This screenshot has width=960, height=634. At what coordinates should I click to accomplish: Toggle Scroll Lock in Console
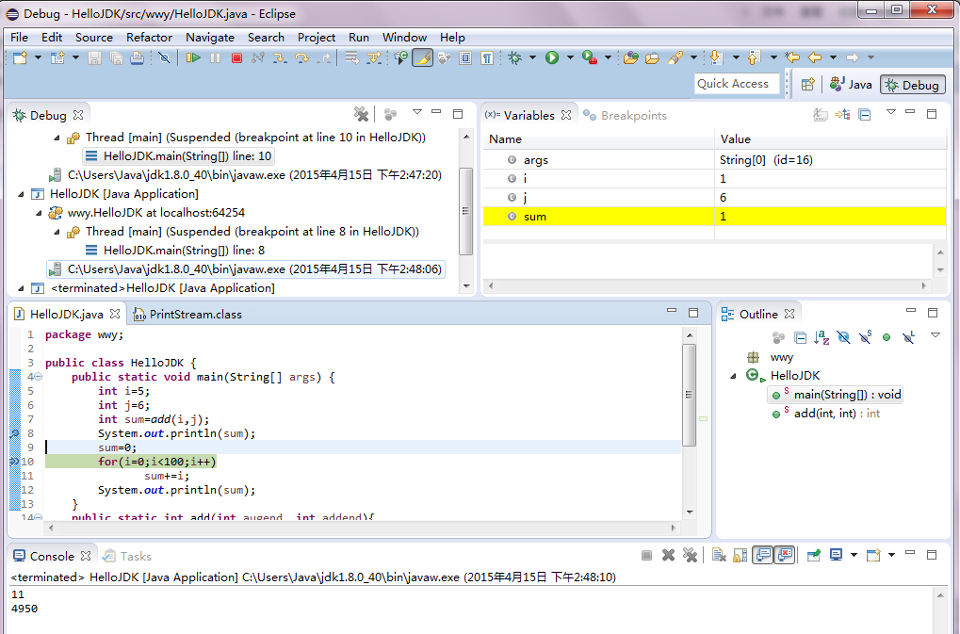pyautogui.click(x=740, y=555)
